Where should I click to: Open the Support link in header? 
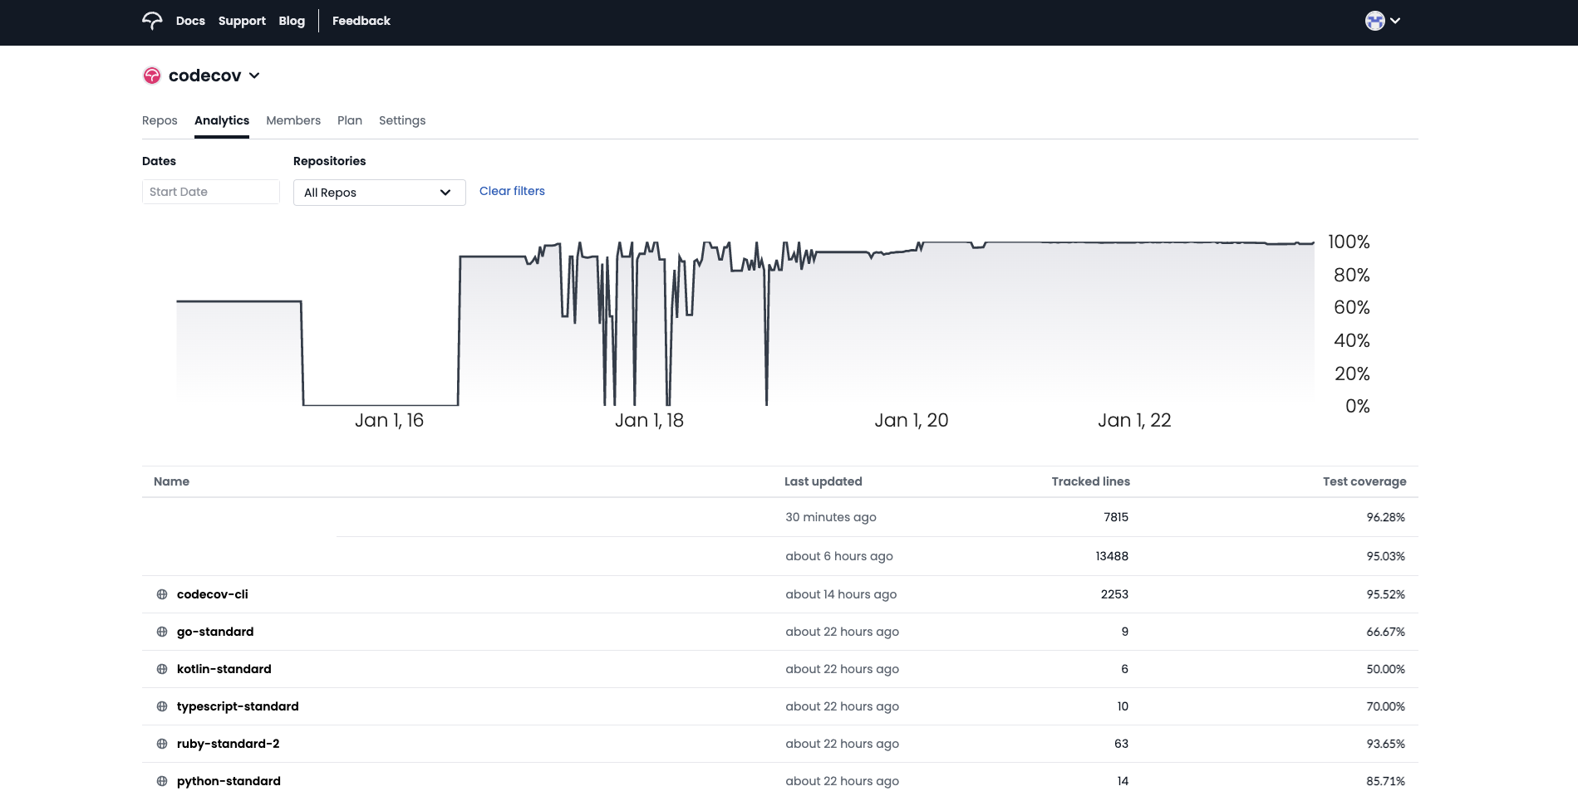point(242,21)
